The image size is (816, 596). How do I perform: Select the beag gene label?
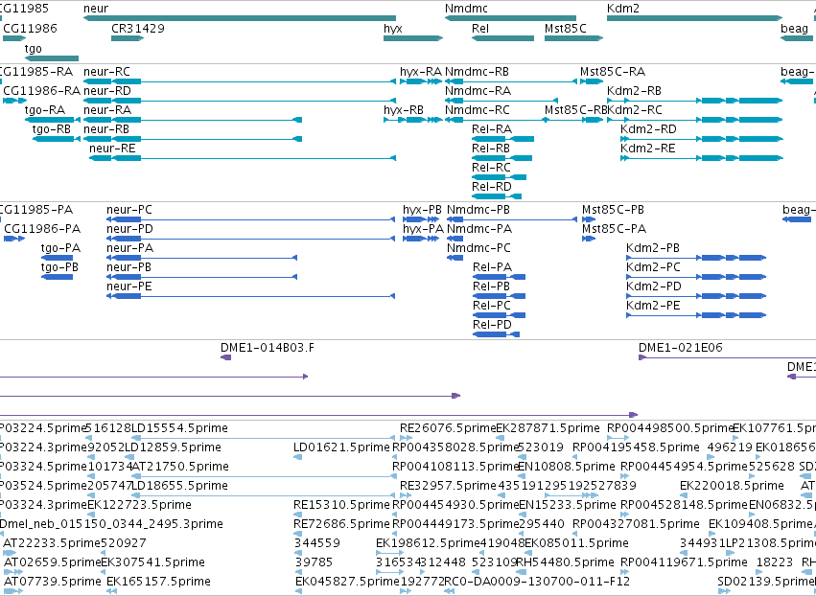(x=794, y=29)
